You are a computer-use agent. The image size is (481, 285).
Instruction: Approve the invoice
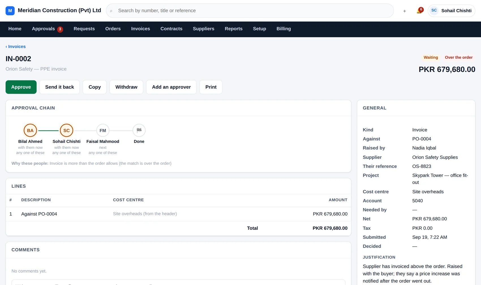21,87
